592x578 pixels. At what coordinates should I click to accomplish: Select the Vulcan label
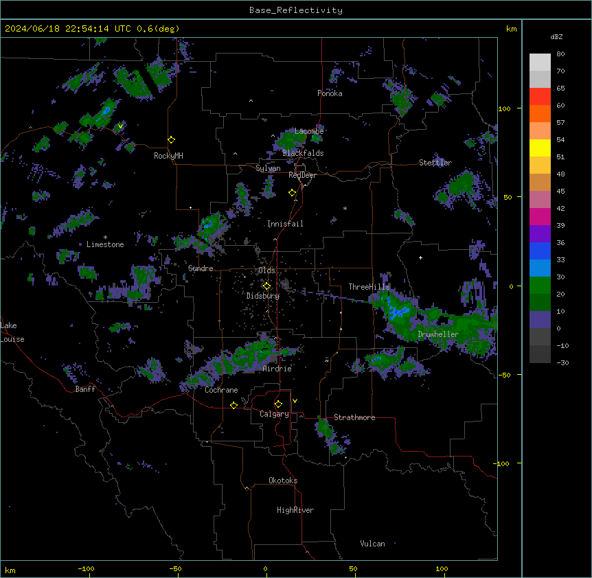click(372, 544)
